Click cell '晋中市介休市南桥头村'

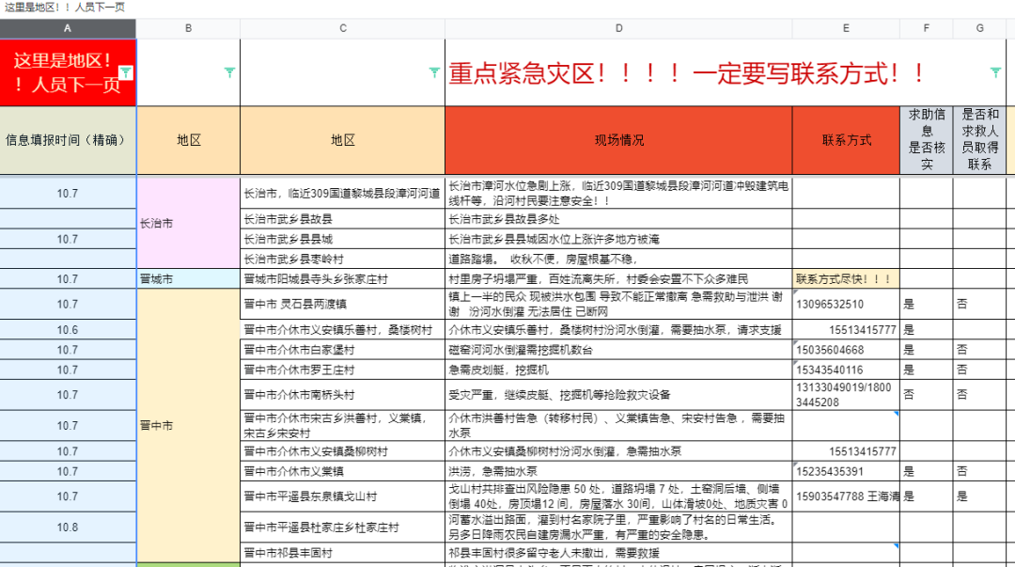342,395
